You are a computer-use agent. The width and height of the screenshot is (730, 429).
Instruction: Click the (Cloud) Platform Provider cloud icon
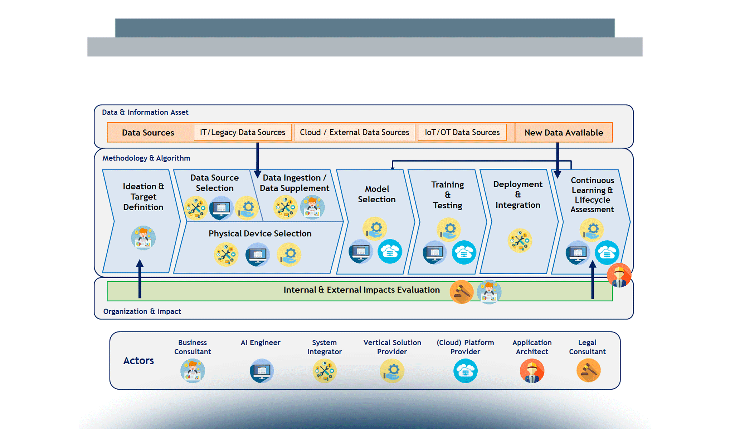click(465, 371)
